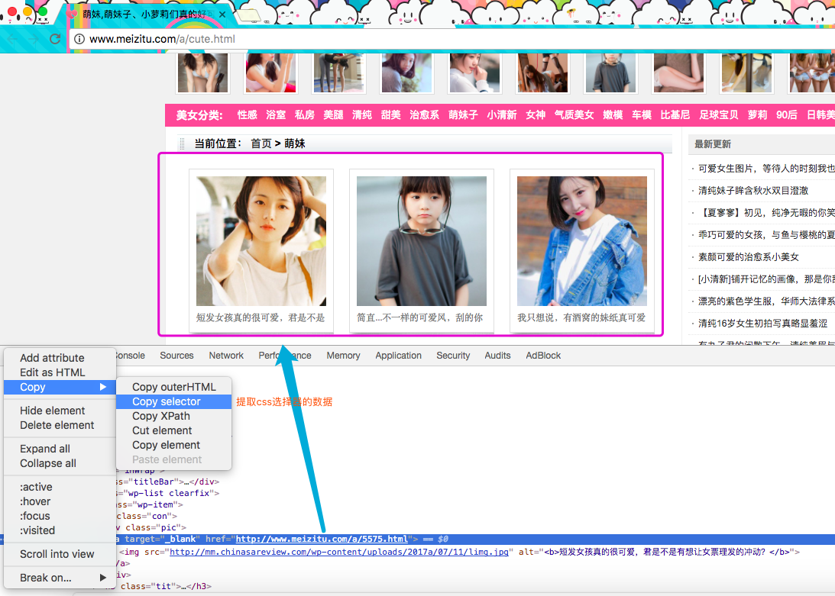Open sidebar link 清纯16岁女生初拍写真略显羞涩

click(x=762, y=324)
